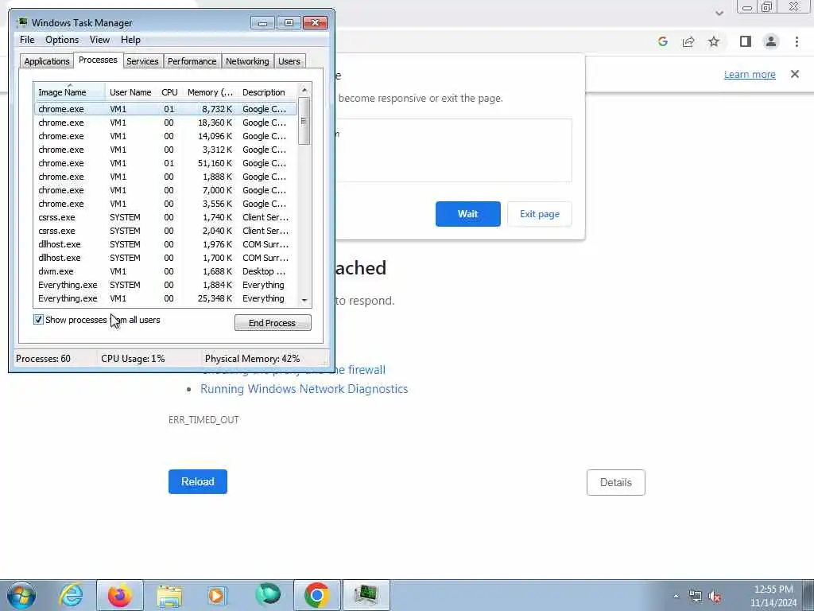Switch to the Applications tab
This screenshot has width=814, height=611.
(47, 61)
